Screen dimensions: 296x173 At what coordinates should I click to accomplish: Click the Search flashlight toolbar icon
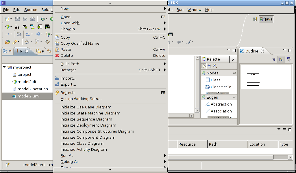tap(15, 42)
